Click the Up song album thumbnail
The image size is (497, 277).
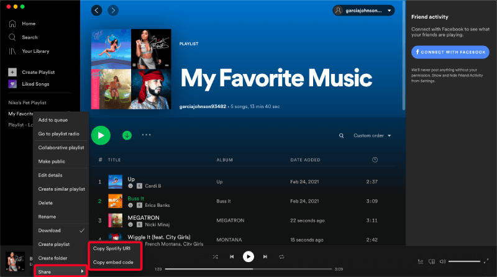(x=115, y=181)
